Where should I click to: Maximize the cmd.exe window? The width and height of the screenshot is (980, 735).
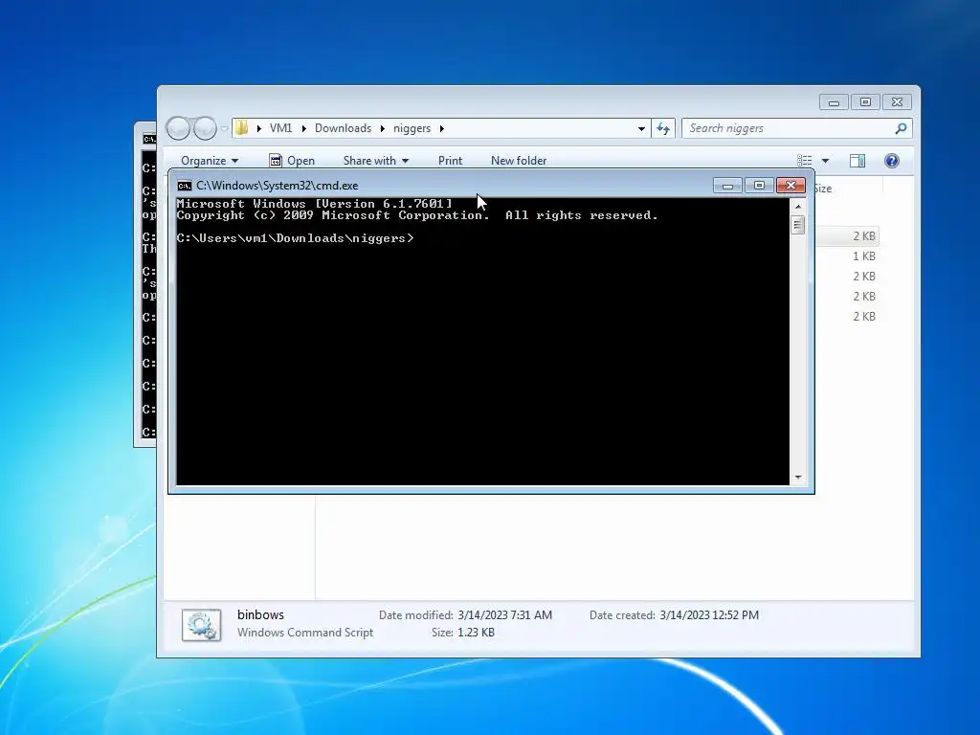[759, 186]
